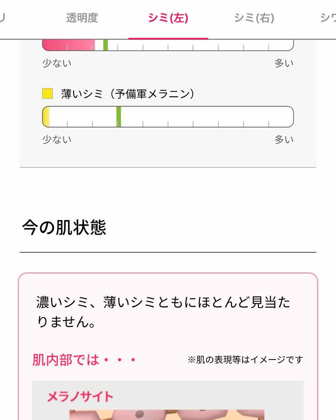
Task: Tap 多い under the pink gauge
Action: pos(284,63)
